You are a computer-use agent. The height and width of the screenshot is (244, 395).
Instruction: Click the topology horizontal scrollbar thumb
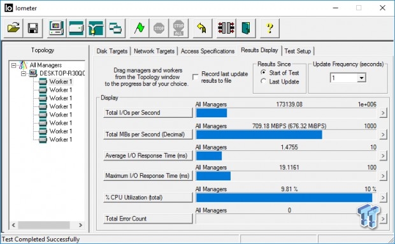pos(44,225)
